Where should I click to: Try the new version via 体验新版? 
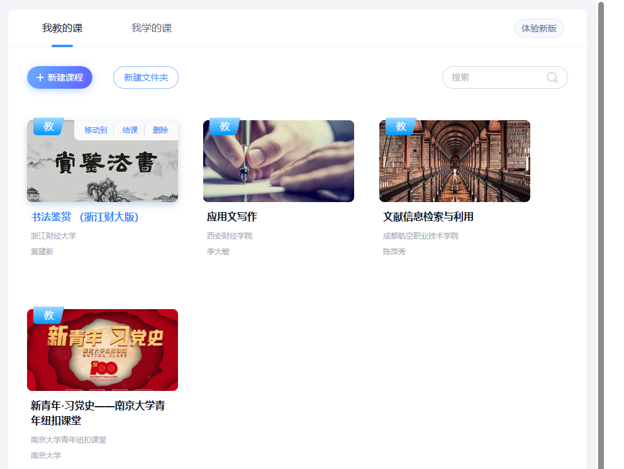(539, 28)
